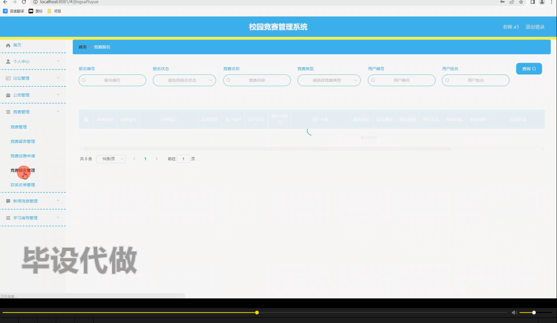Click the 个人中心 user icon

(x=8, y=61)
